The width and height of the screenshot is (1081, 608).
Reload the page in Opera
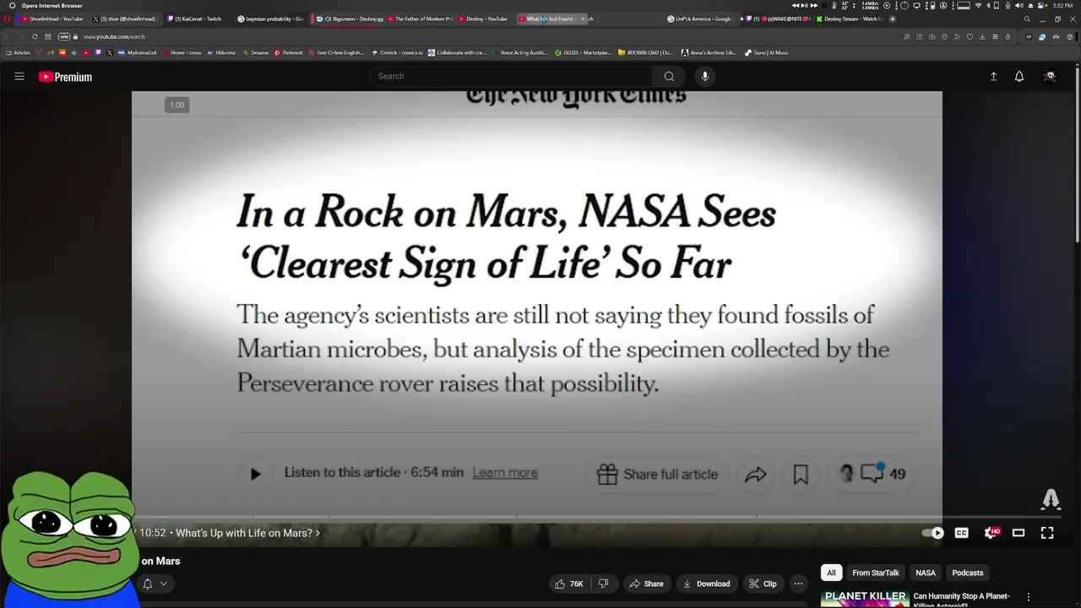tap(35, 37)
